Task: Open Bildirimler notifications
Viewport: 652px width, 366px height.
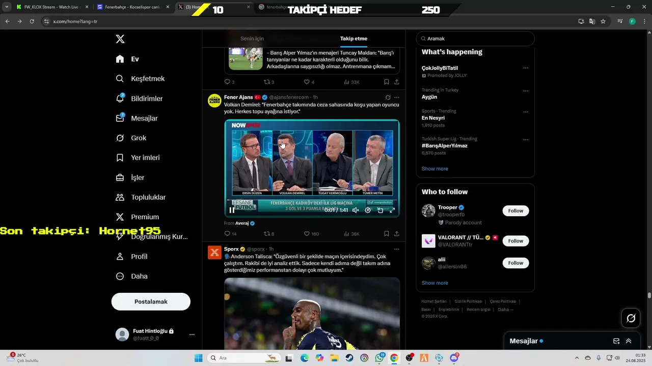Action: tap(139, 99)
